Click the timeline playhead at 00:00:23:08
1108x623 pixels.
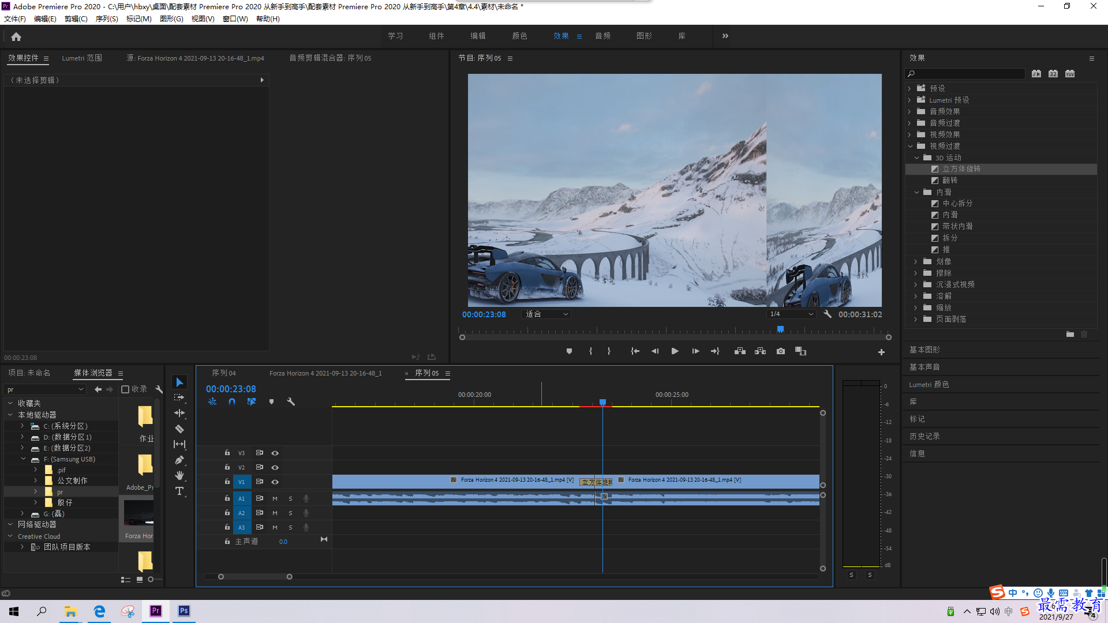tap(602, 402)
